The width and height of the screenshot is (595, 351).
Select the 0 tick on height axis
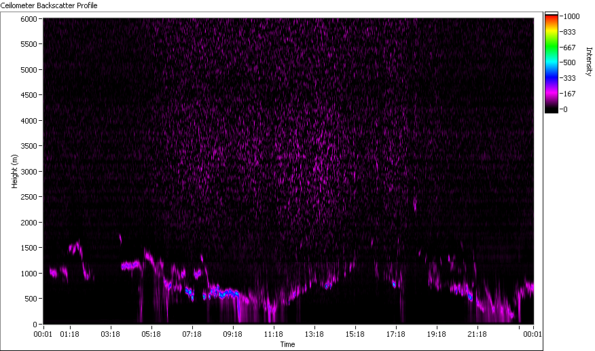35,325
